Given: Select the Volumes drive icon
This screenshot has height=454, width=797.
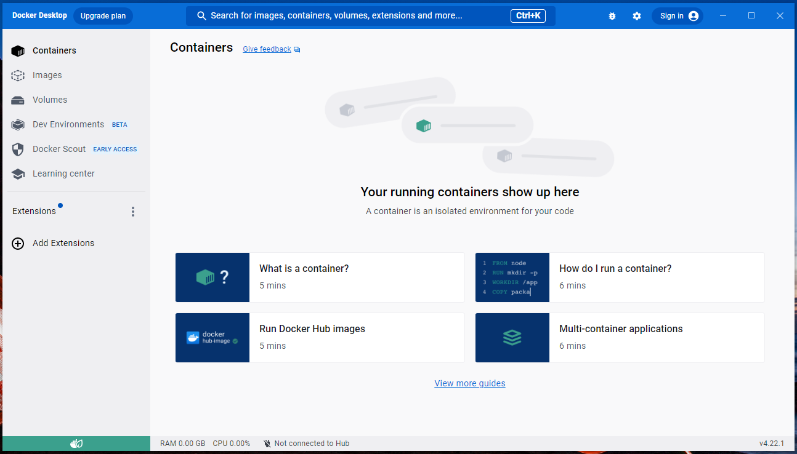Looking at the screenshot, I should point(18,100).
